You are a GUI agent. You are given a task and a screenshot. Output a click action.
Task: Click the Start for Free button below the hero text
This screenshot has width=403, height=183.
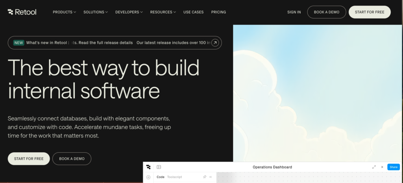(x=29, y=159)
